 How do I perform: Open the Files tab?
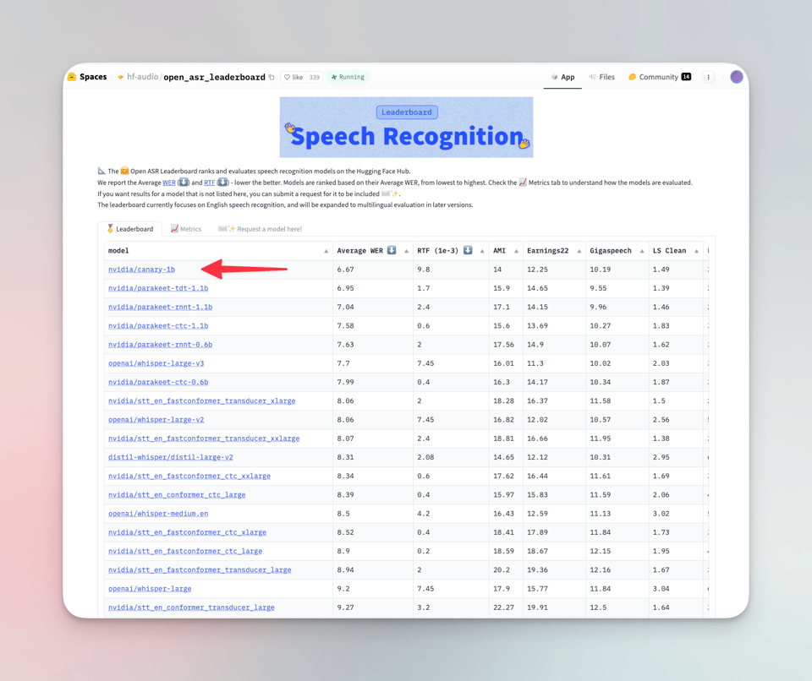[601, 77]
